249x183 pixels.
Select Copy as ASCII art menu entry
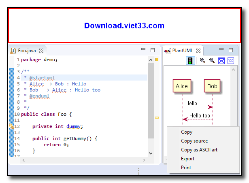click(x=199, y=150)
